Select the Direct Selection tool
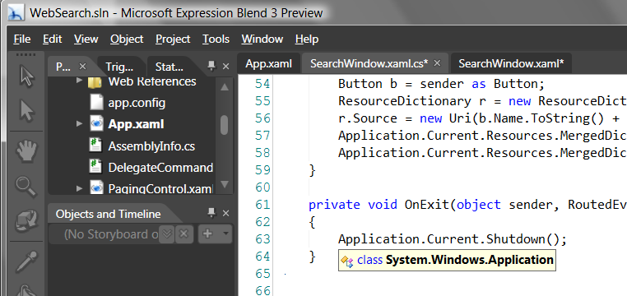The height and width of the screenshot is (296, 627). [26, 111]
